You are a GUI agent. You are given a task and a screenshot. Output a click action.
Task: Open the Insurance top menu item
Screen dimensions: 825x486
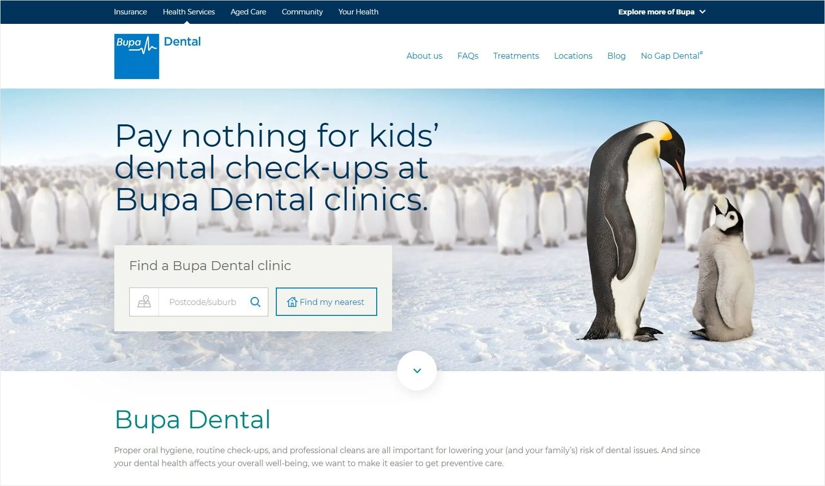[130, 12]
